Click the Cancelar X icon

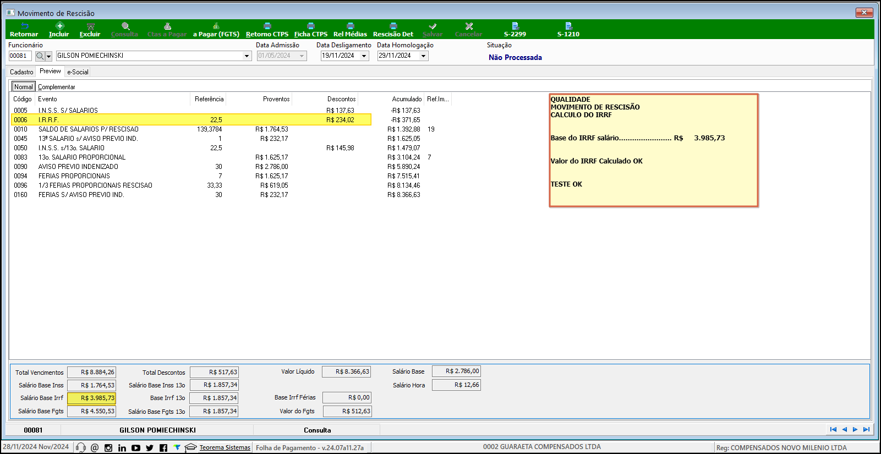[469, 26]
